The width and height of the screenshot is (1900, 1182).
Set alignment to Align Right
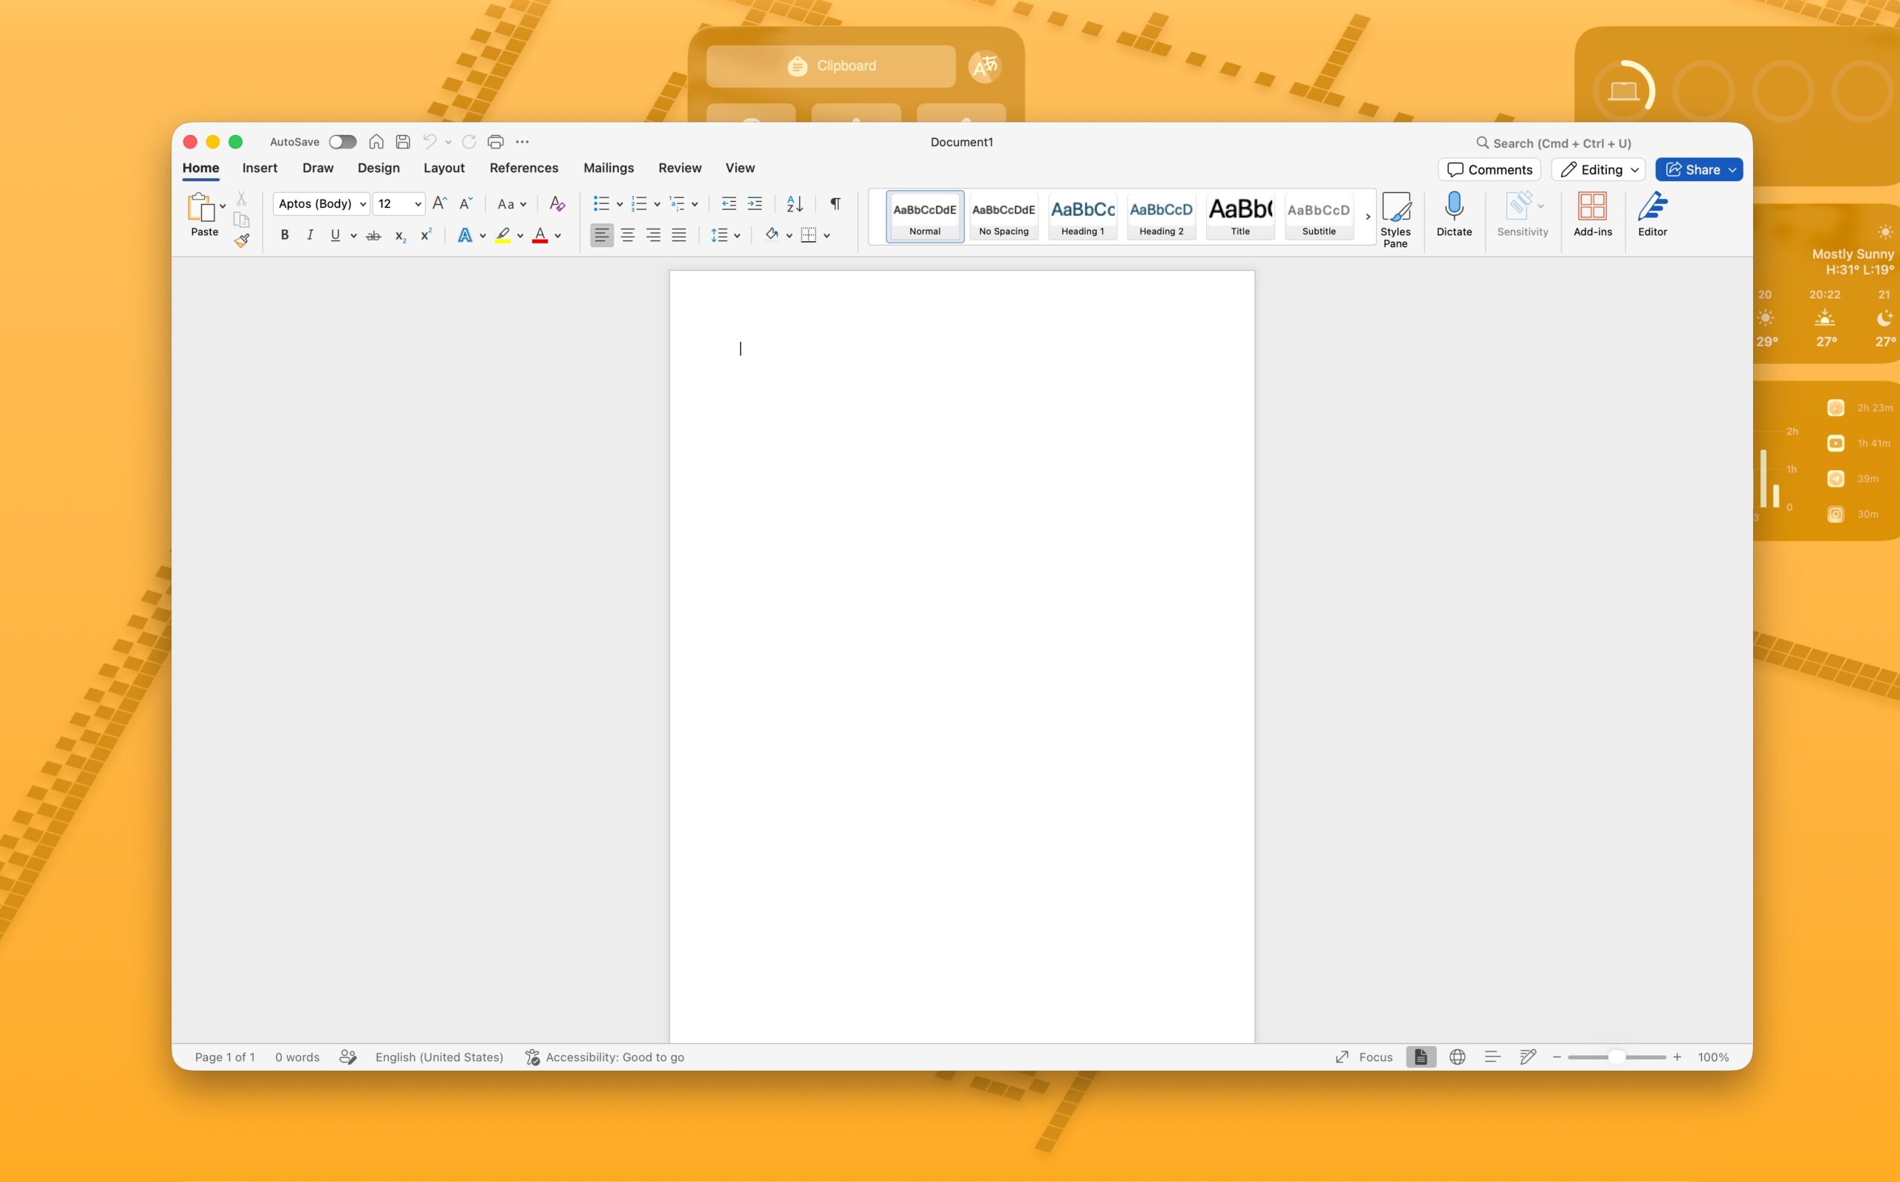[653, 235]
